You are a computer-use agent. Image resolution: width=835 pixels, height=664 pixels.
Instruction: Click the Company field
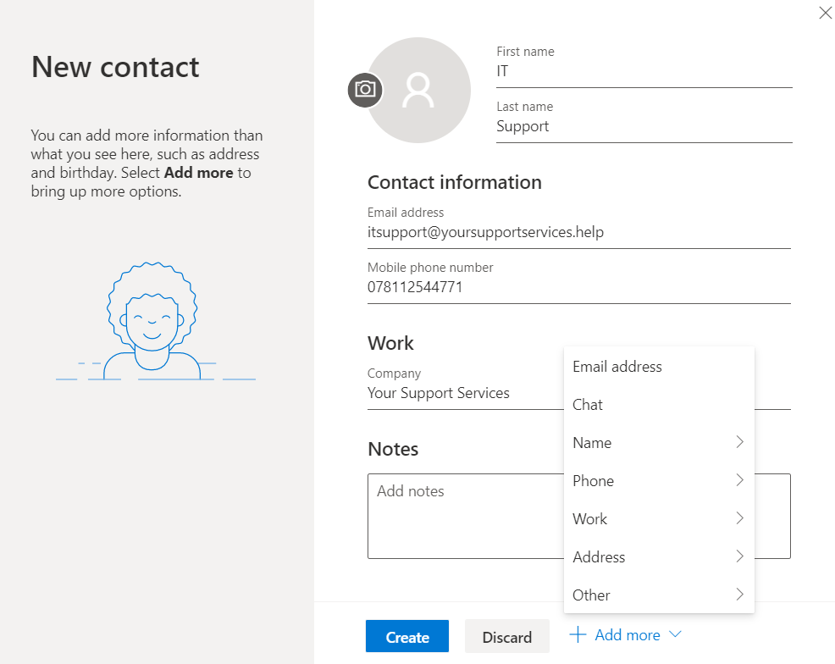pos(462,394)
